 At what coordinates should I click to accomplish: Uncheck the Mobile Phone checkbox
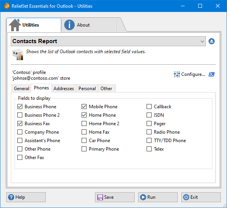coord(84,107)
